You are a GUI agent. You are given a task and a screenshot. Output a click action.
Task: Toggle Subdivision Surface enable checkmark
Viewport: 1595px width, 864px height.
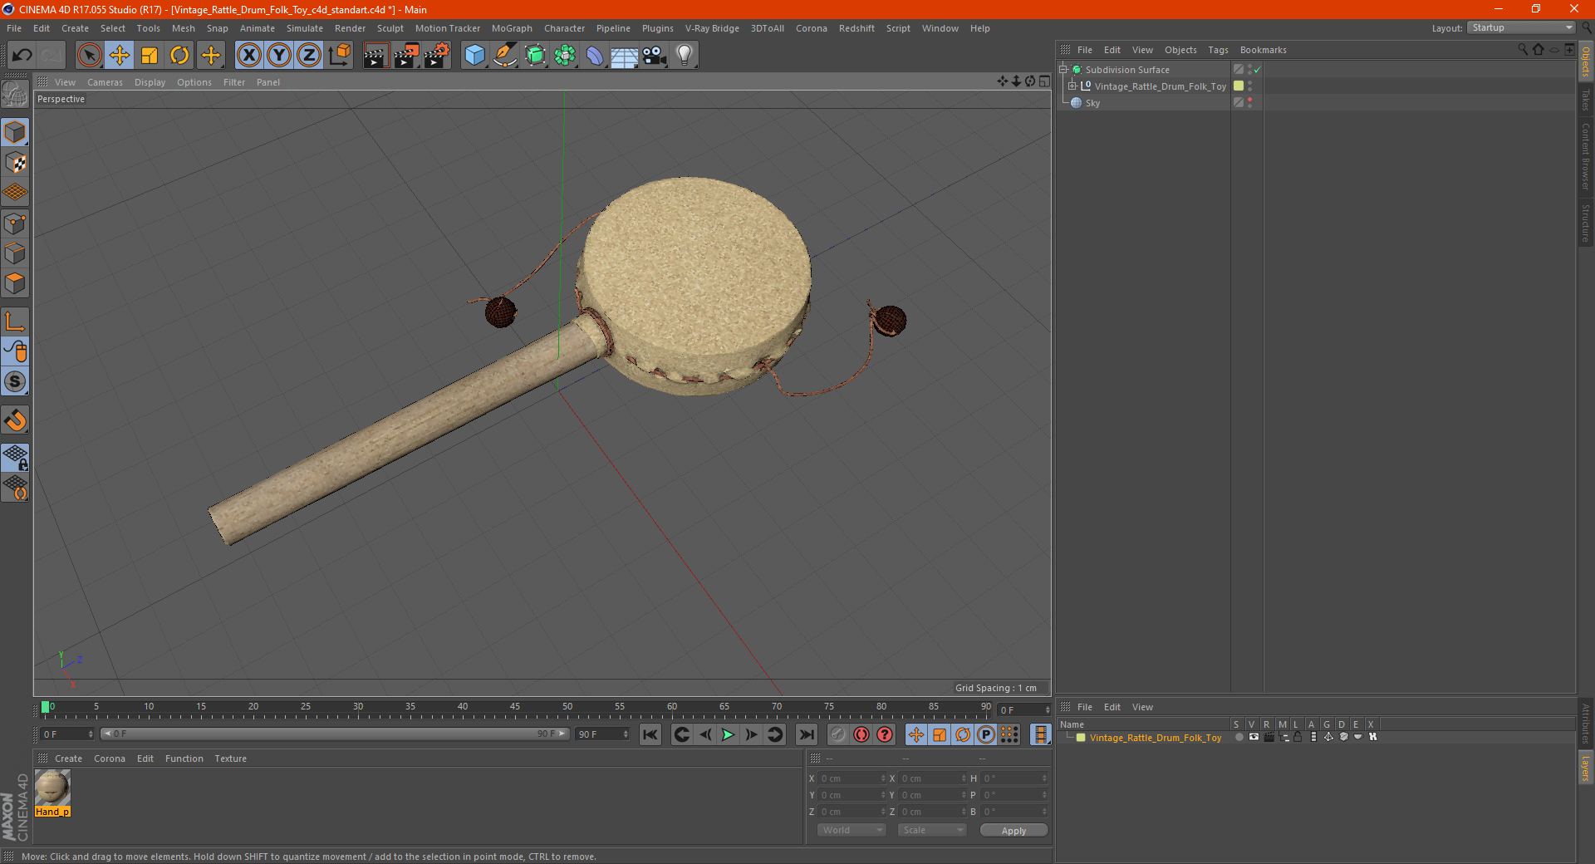[x=1258, y=70]
